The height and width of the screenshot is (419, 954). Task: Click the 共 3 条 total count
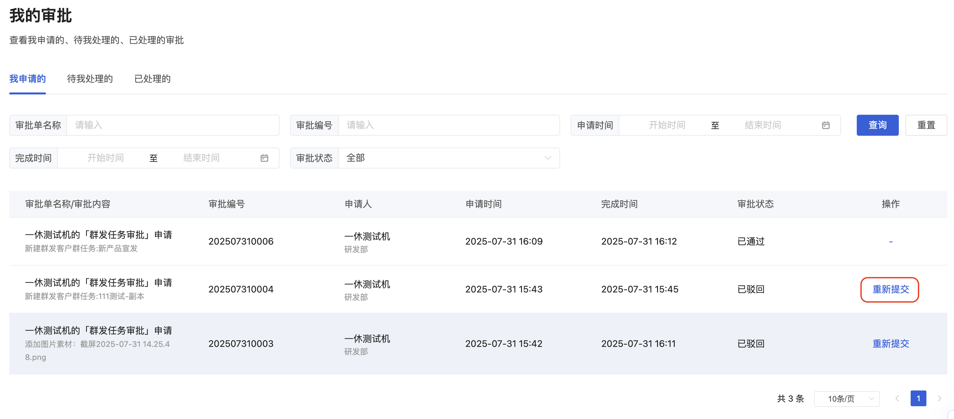pos(790,399)
